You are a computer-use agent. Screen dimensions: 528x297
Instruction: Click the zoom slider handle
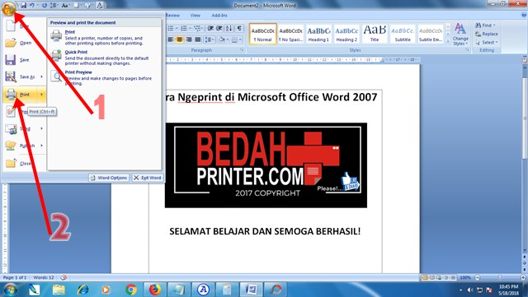[500, 277]
